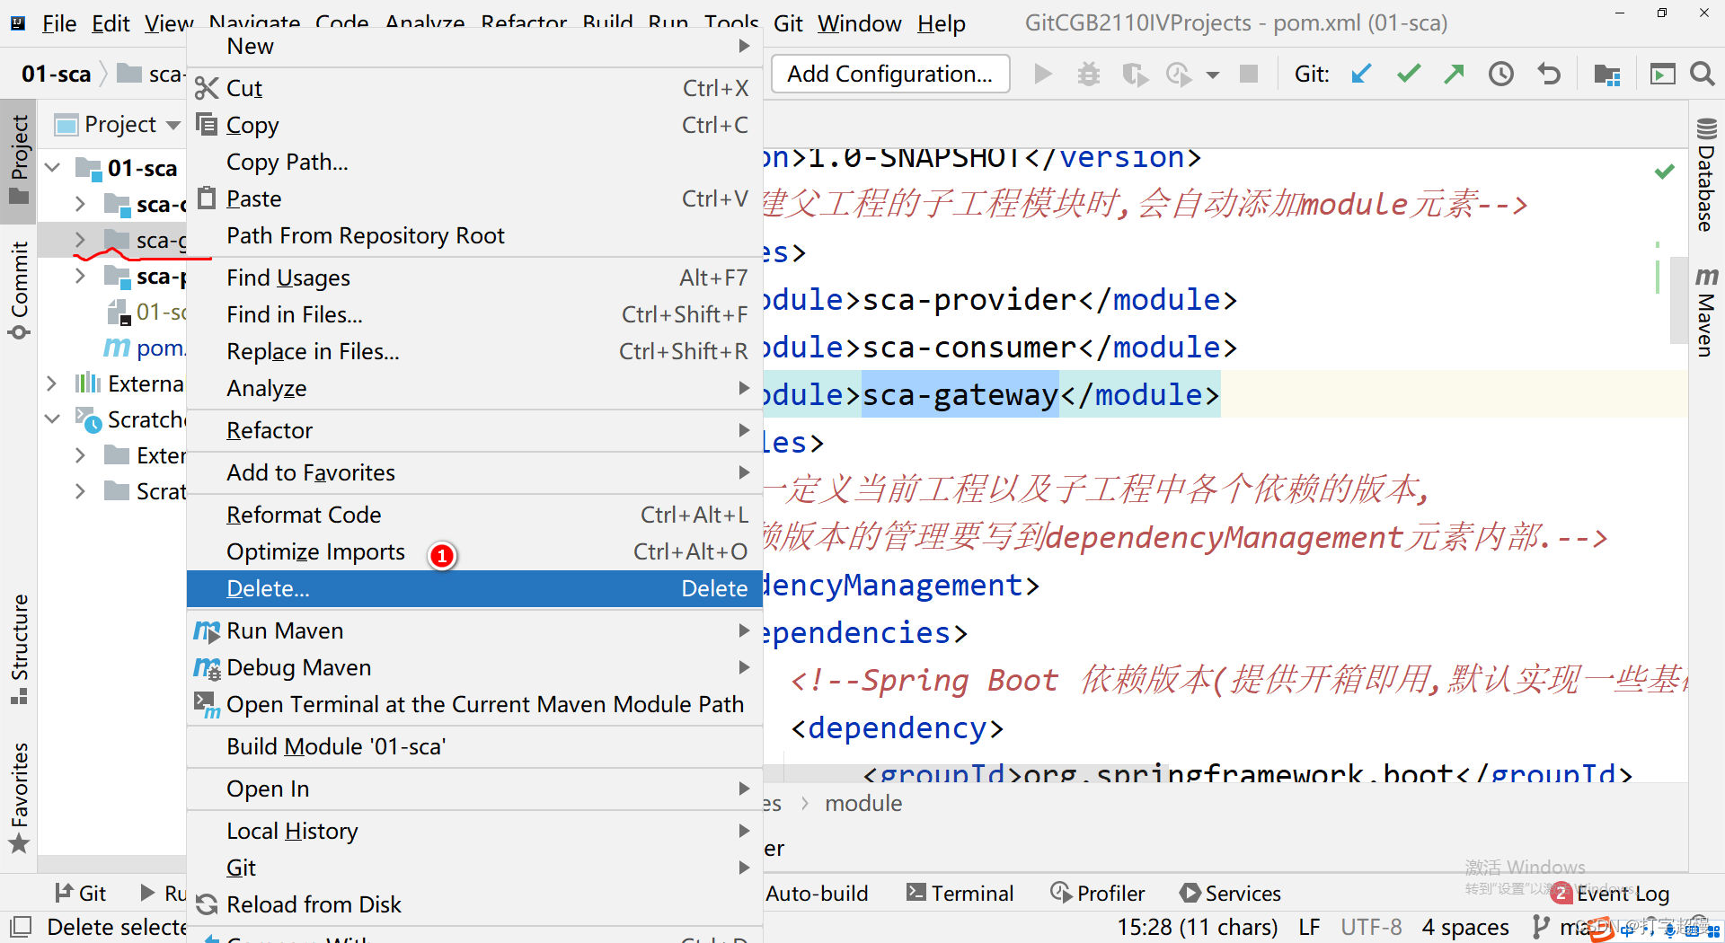Click the LF line separator status

1309,927
